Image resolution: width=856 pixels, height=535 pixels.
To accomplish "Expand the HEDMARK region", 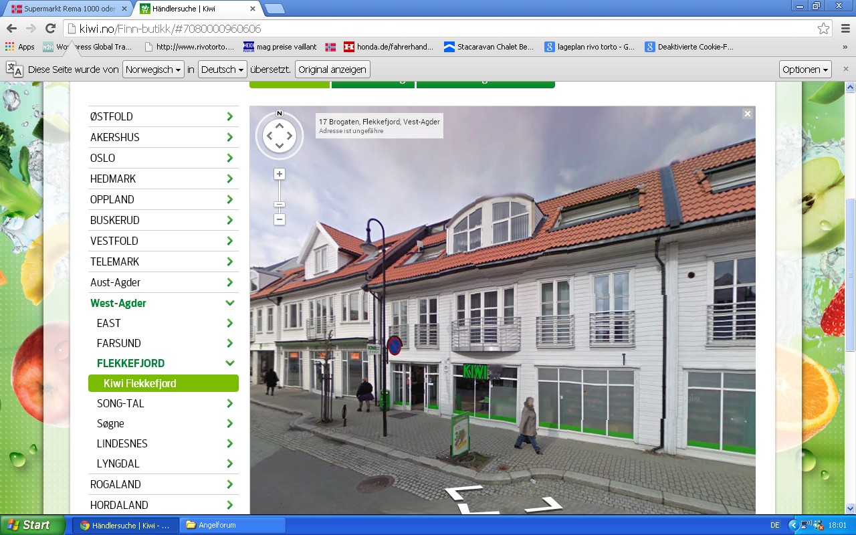I will (x=163, y=179).
